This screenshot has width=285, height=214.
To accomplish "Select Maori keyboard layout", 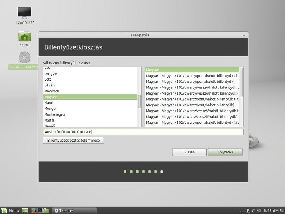I will [x=90, y=103].
